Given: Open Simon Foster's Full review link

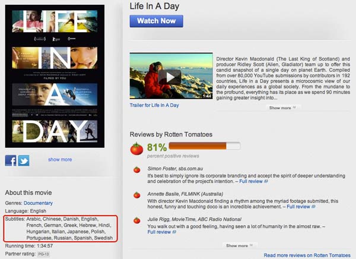Looking at the screenshot, I should 253,181.
